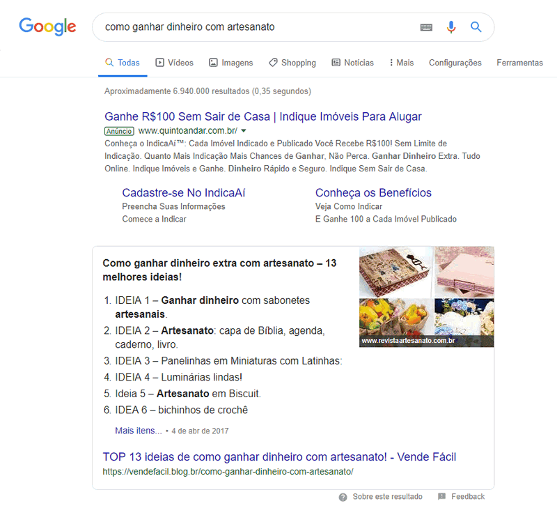Expand the Mais menu
Screen dimensions: 557x515
pos(402,63)
